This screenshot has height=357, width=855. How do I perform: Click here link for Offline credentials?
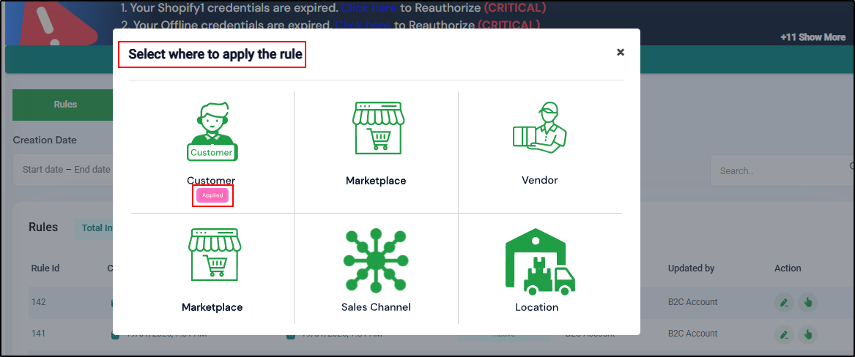363,25
